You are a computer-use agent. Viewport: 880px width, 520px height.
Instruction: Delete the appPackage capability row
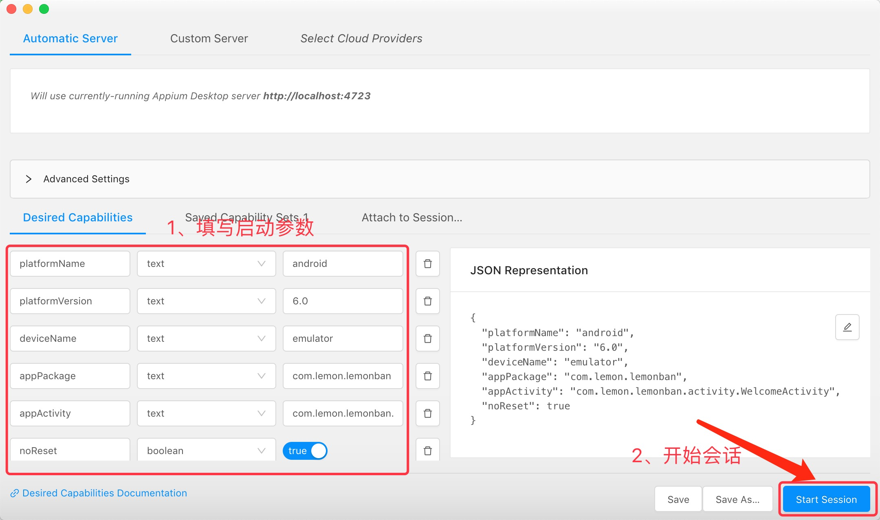(x=427, y=376)
